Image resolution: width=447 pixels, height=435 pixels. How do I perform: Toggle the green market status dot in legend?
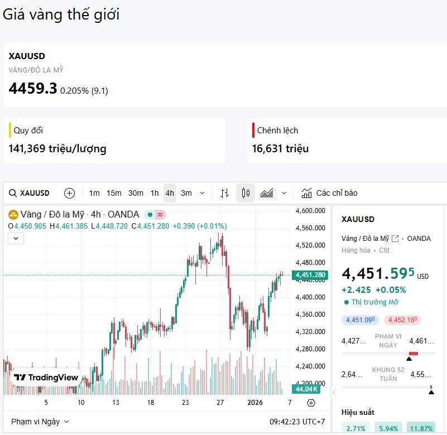(x=150, y=214)
